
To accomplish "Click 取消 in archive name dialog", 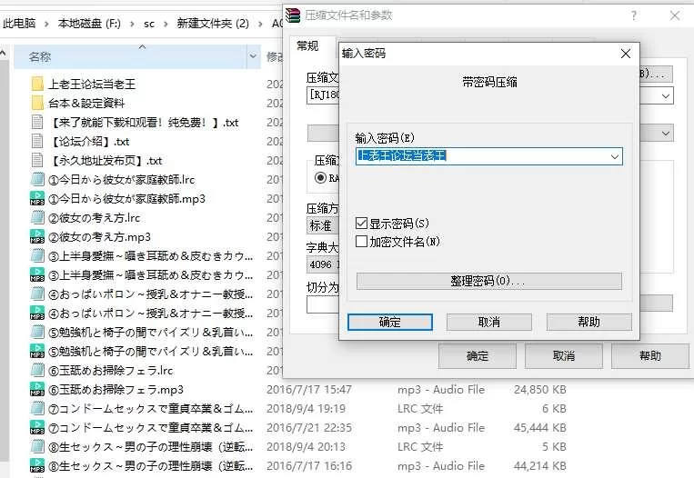I will pos(563,356).
